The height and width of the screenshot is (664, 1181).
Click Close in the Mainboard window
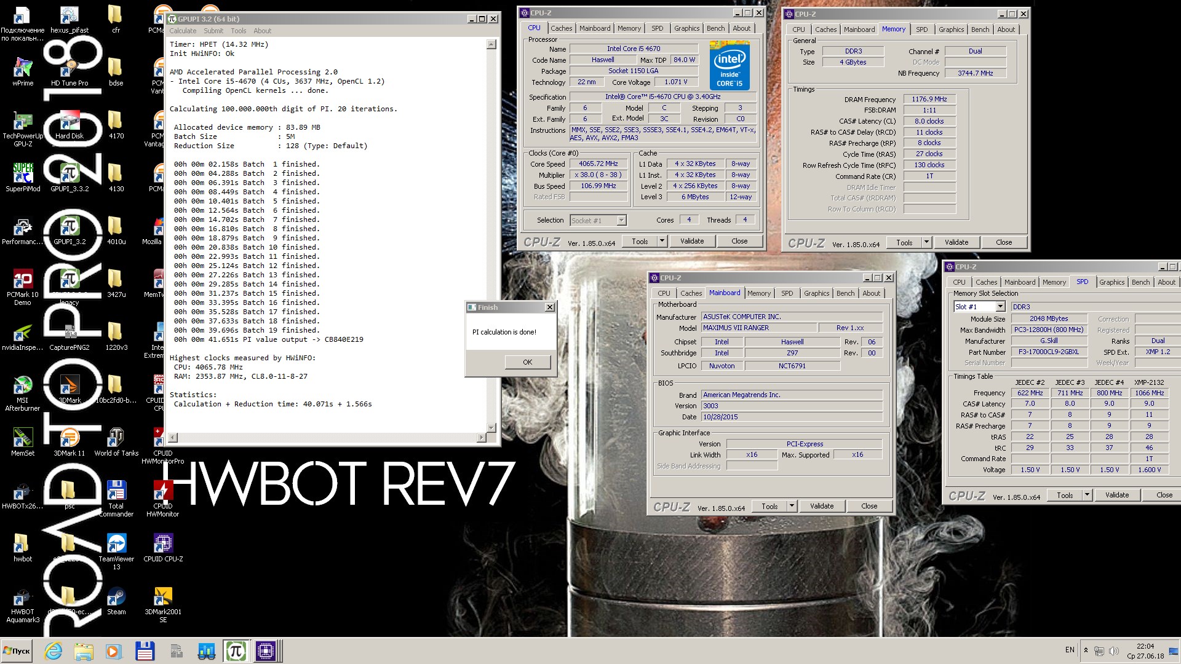pyautogui.click(x=869, y=506)
